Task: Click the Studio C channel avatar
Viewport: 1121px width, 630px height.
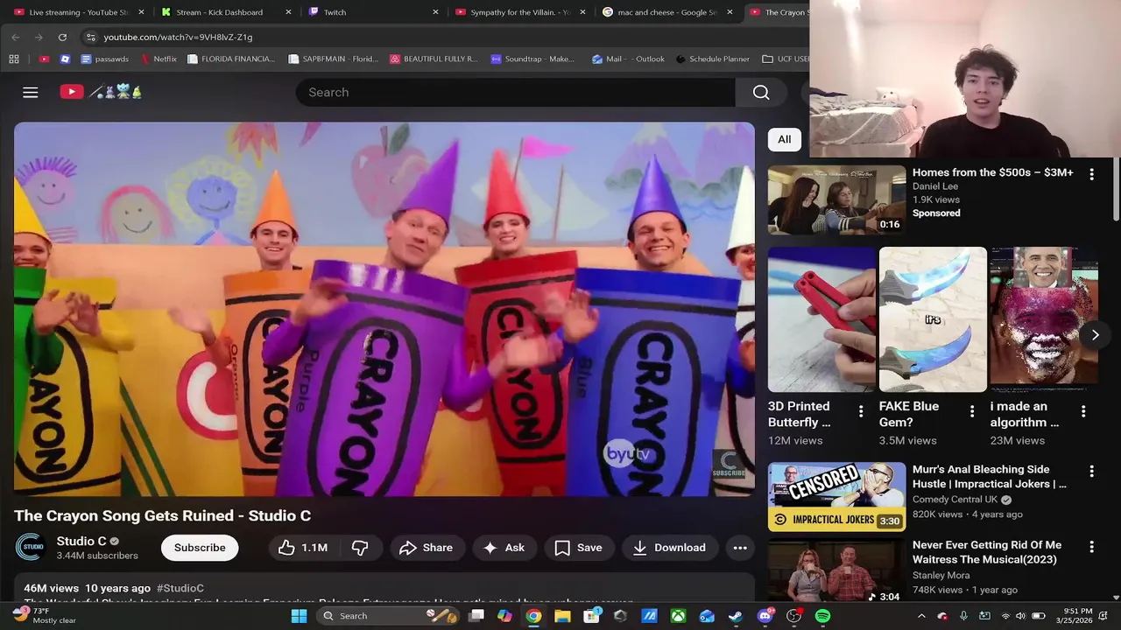Action: click(x=31, y=547)
